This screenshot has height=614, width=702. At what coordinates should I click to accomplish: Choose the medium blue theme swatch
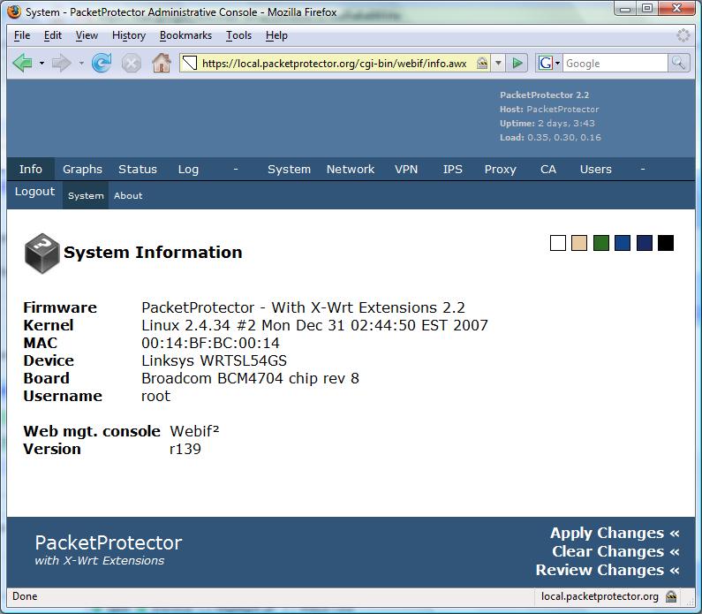[x=623, y=243]
